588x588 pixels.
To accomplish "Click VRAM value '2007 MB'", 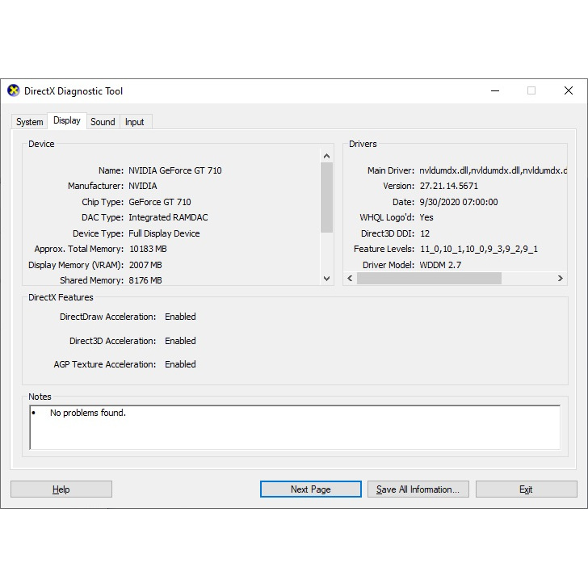I will (145, 265).
